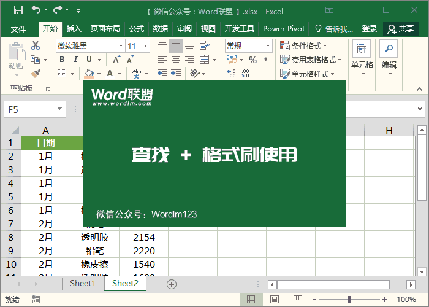This screenshot has height=307, width=429.
Task: Click the Undo arrow icon
Action: tap(36, 10)
